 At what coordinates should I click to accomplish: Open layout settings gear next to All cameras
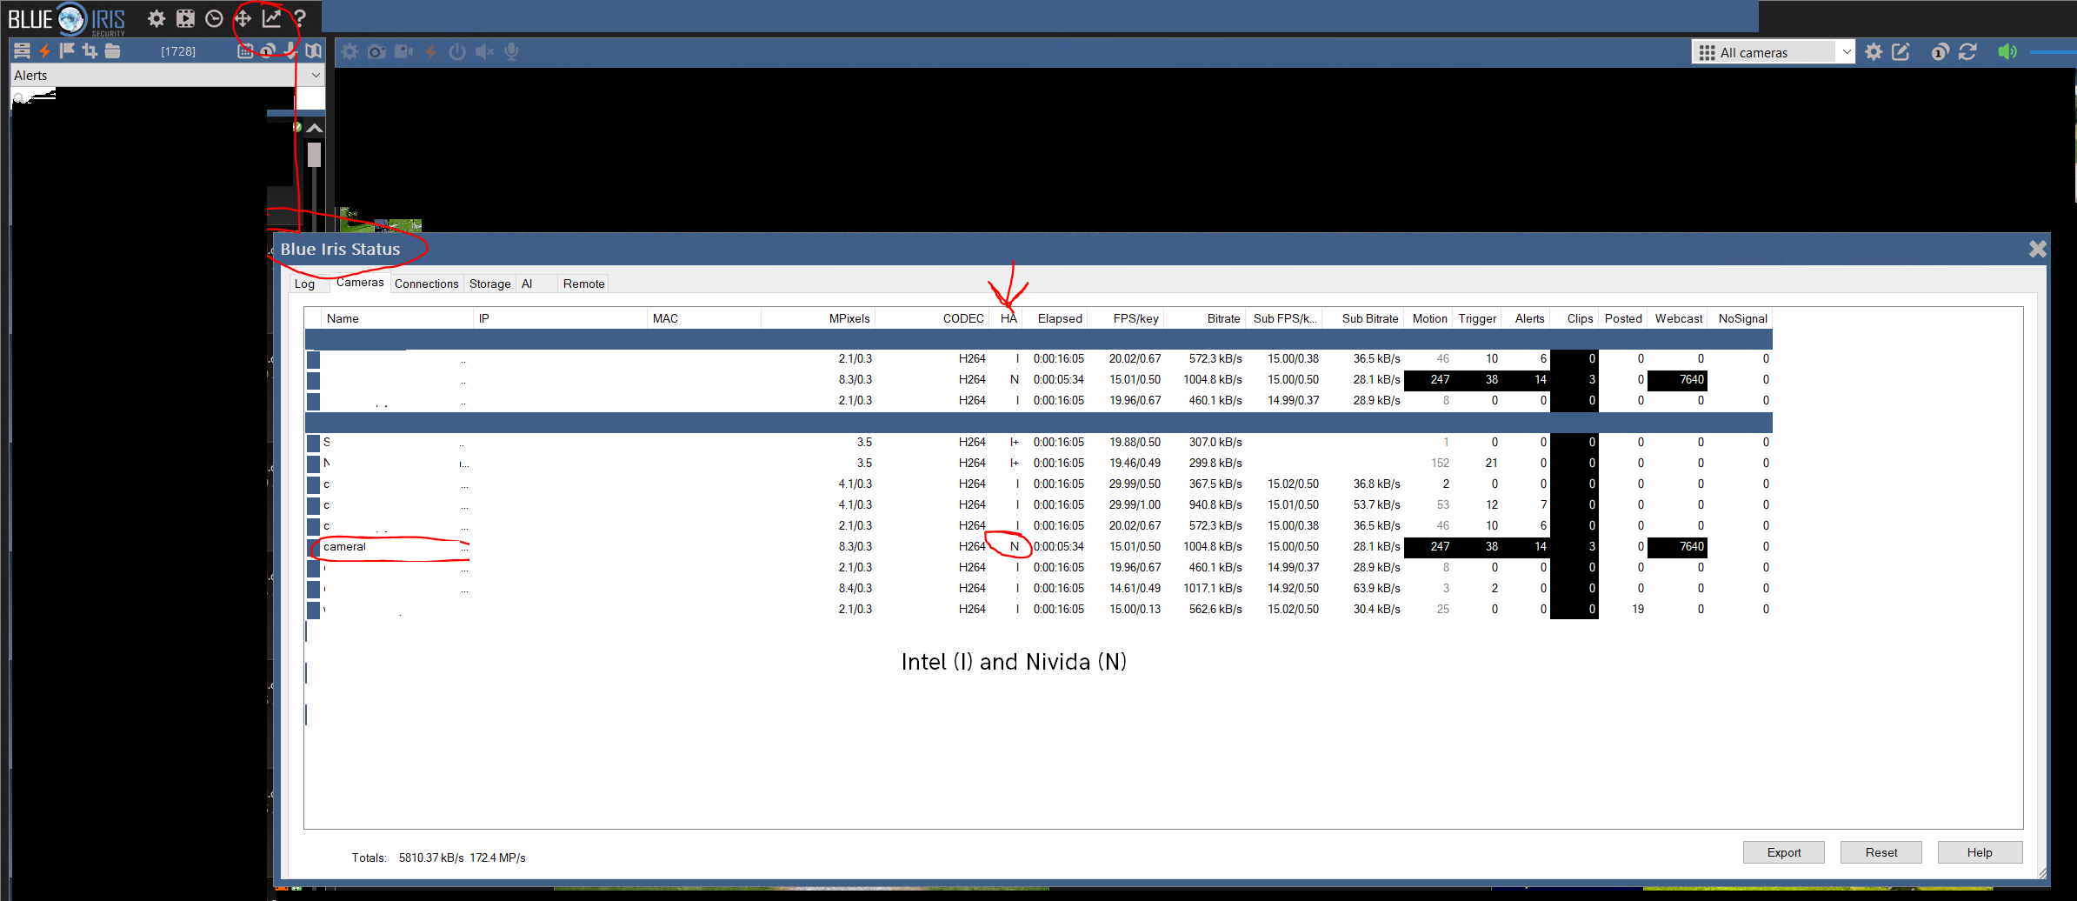[x=1874, y=52]
